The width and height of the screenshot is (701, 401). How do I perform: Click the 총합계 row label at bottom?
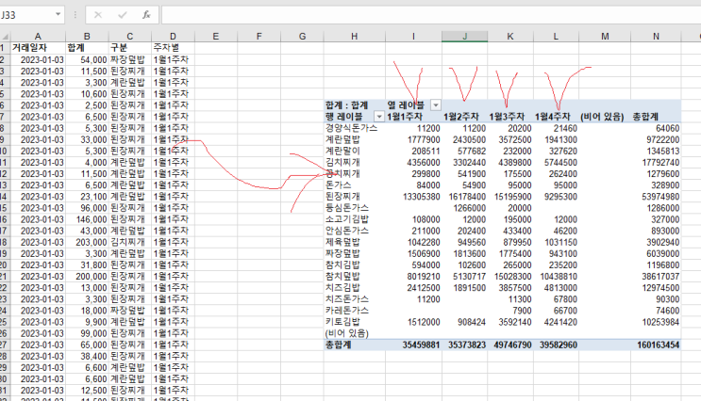tap(339, 345)
